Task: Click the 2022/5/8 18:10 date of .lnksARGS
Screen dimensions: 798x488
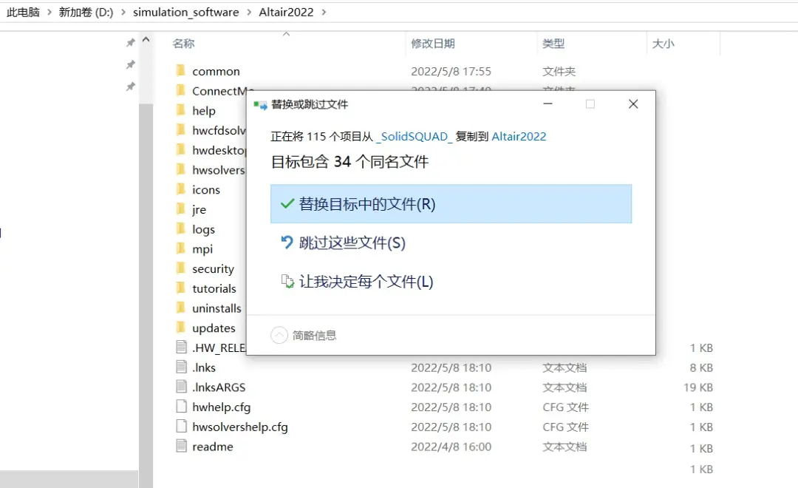Action: (451, 387)
